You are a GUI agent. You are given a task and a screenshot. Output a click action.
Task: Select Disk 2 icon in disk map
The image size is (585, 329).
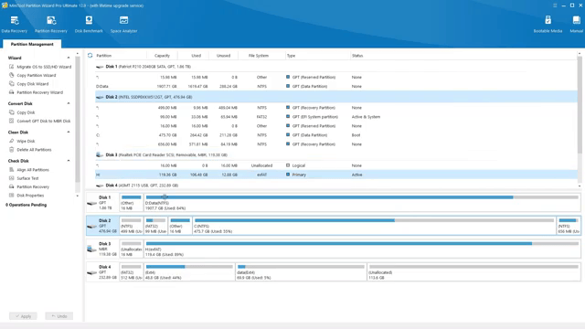click(91, 227)
